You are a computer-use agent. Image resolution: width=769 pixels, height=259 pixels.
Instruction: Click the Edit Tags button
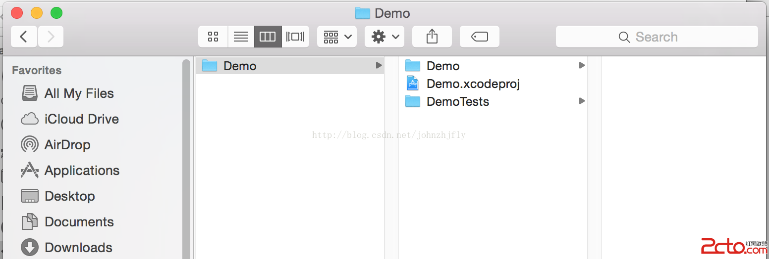(480, 37)
